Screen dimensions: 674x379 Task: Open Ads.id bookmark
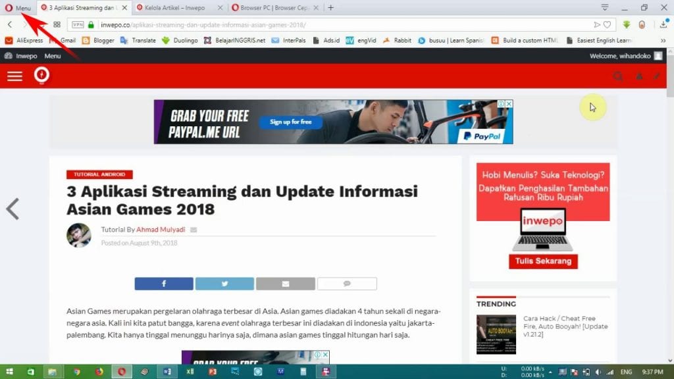coord(326,40)
